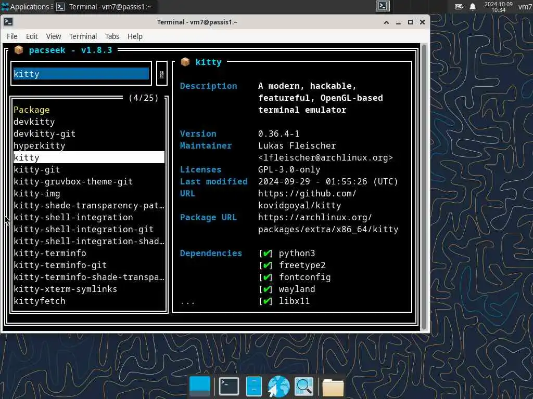Open the file manager dock icon
Screen dimensions: 533x399
click(x=253, y=386)
